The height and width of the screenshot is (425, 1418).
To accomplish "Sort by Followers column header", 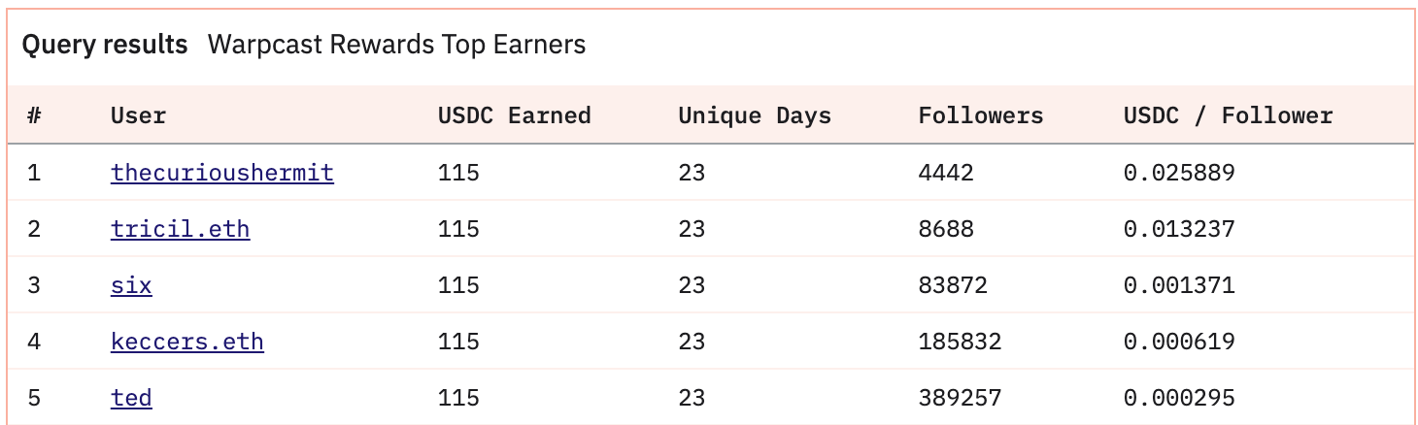I will 981,115.
